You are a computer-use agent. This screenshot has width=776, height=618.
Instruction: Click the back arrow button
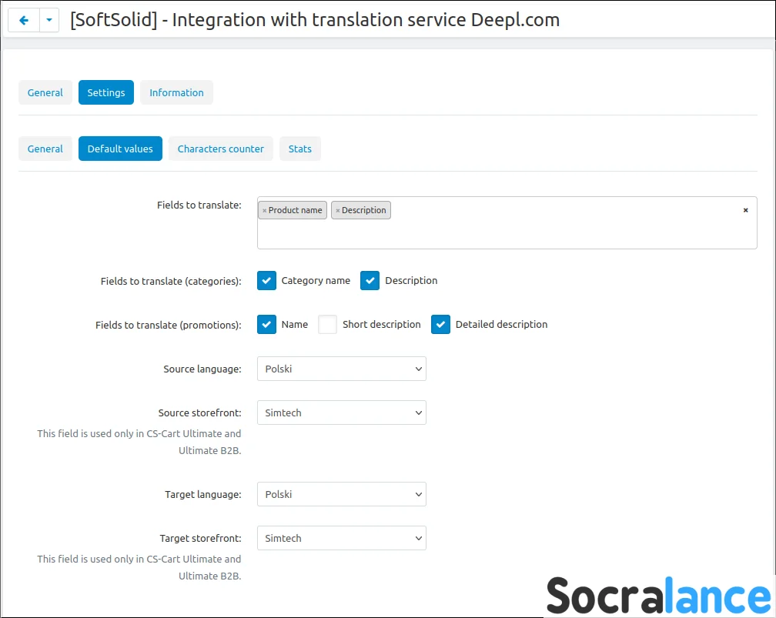[23, 21]
